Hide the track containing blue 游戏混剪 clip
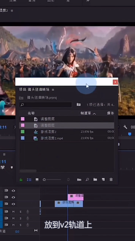Viewport: 135px width, 241px height. click(x=13, y=204)
